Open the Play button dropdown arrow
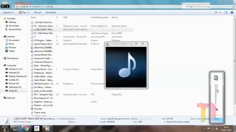Viewport: 236px width, 132px height. [28, 12]
